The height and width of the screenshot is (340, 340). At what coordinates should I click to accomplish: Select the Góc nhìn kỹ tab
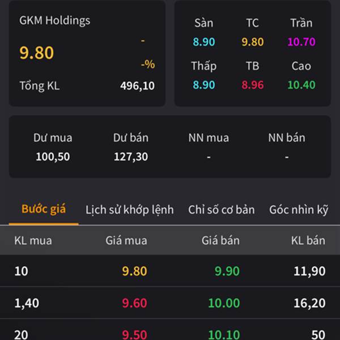299,210
